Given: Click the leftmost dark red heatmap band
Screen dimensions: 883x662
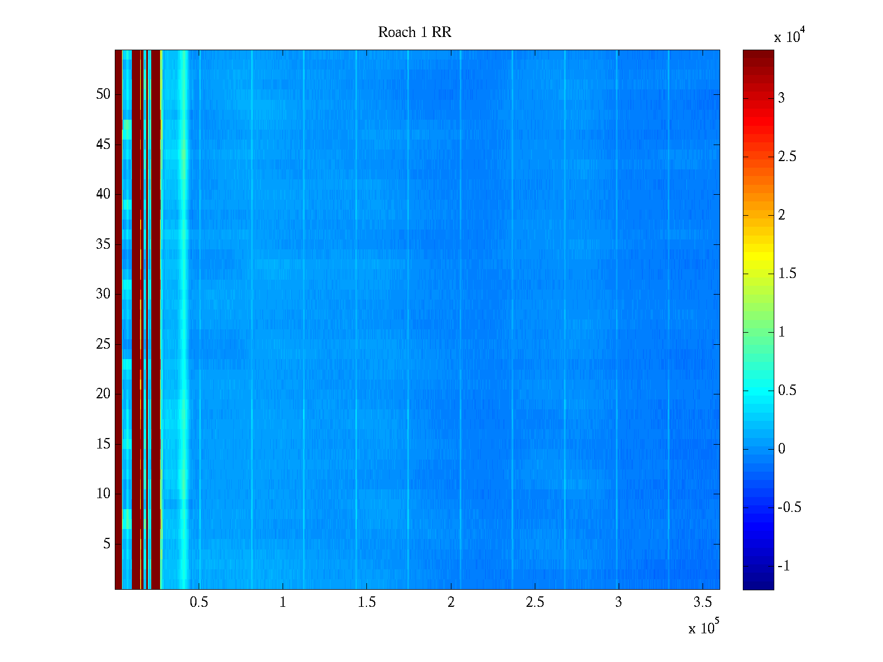Looking at the screenshot, I should 118,320.
